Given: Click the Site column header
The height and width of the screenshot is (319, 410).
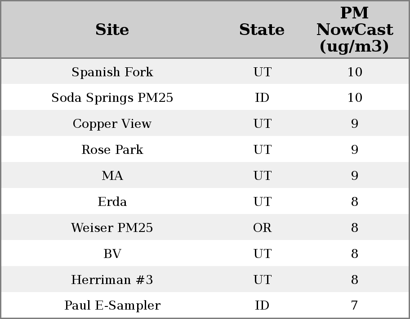Looking at the screenshot, I should tap(112, 30).
